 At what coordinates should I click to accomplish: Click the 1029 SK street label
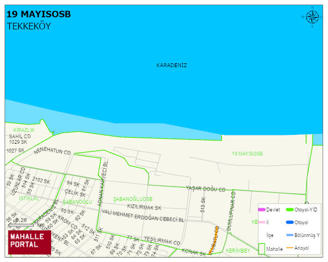point(18,142)
